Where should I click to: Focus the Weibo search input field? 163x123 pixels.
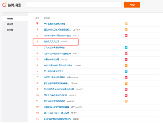[x=73, y=5]
